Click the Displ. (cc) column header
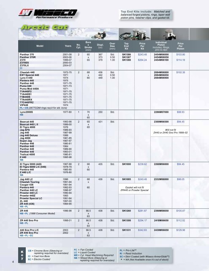 100,46
